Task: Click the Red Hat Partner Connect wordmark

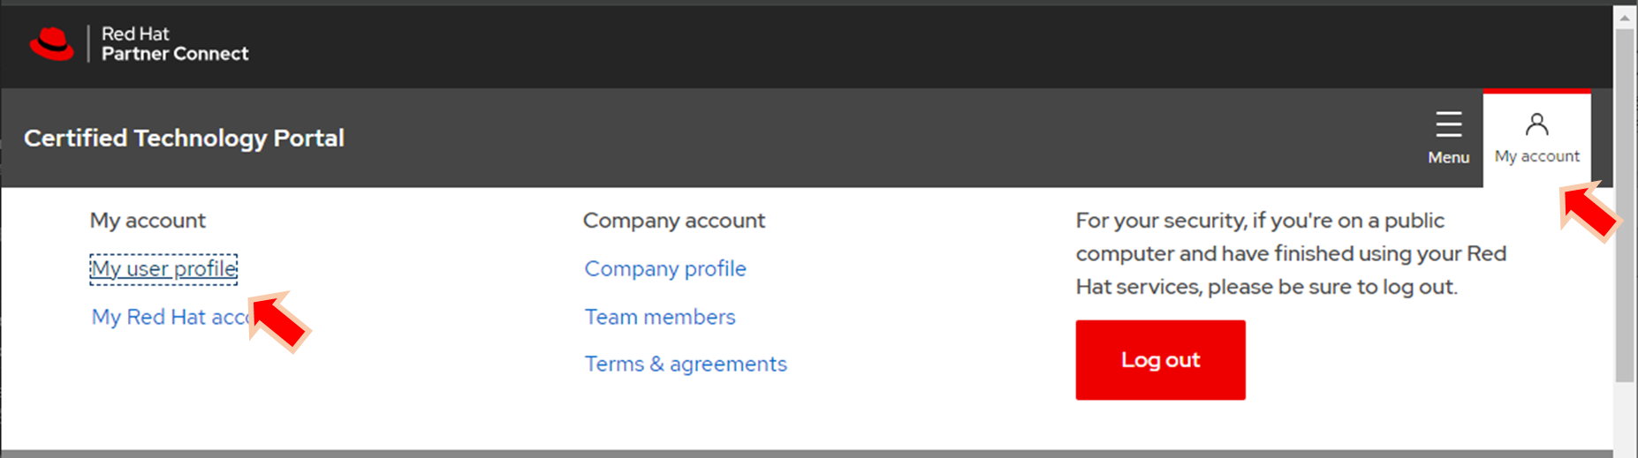Action: point(174,44)
